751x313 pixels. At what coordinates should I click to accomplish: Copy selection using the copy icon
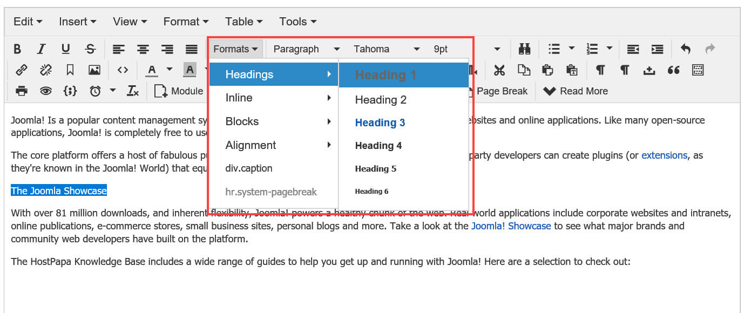coord(524,70)
